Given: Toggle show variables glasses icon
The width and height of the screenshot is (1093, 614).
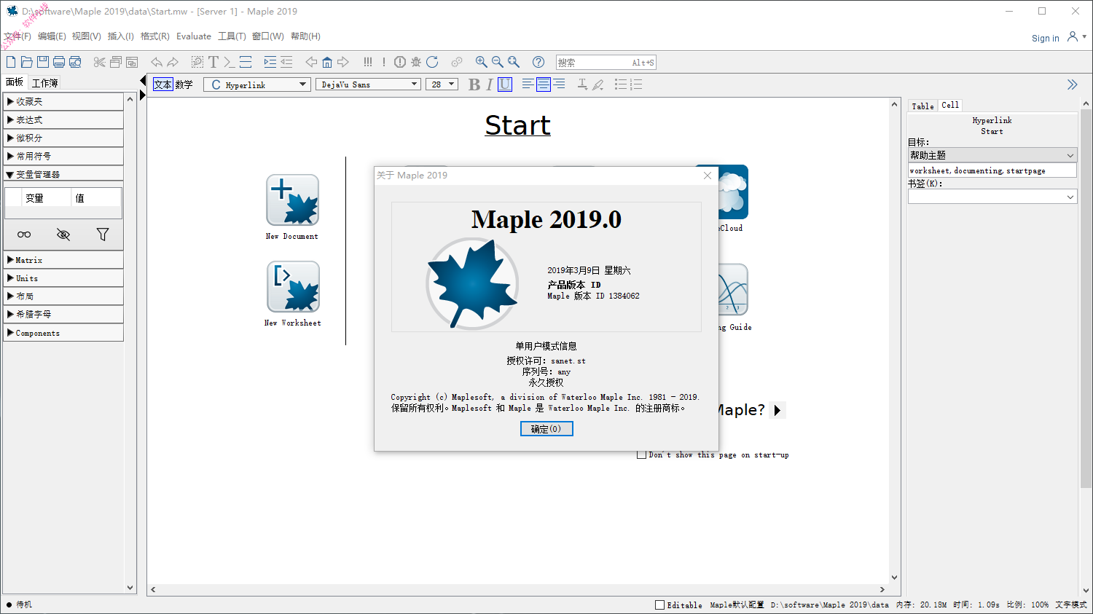Looking at the screenshot, I should (x=24, y=235).
